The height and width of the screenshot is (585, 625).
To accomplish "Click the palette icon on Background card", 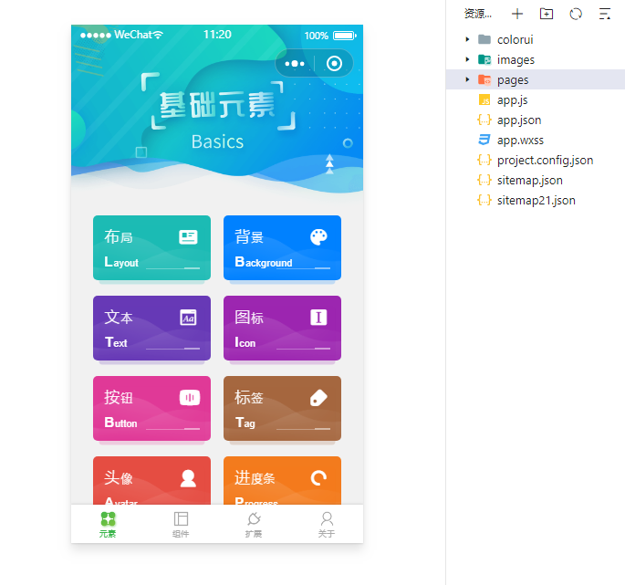I will 318,237.
